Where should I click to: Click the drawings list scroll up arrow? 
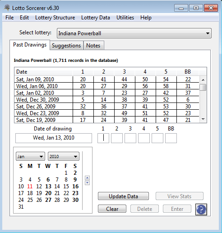[203, 80]
